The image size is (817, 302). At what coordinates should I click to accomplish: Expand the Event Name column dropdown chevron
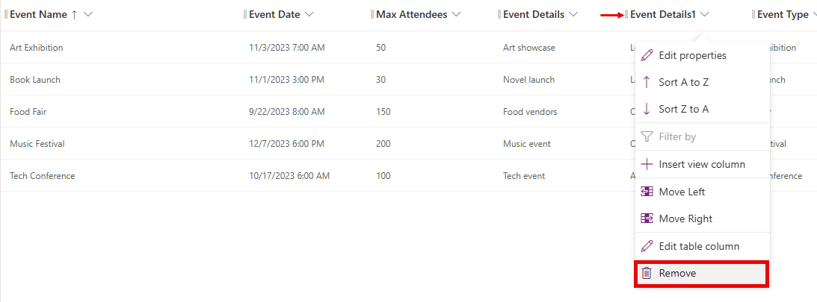(x=88, y=15)
